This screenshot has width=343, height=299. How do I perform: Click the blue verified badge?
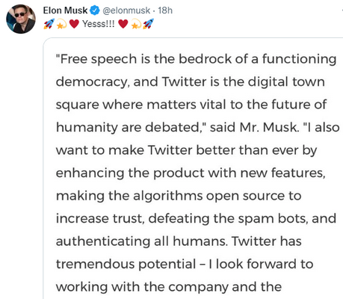click(95, 10)
